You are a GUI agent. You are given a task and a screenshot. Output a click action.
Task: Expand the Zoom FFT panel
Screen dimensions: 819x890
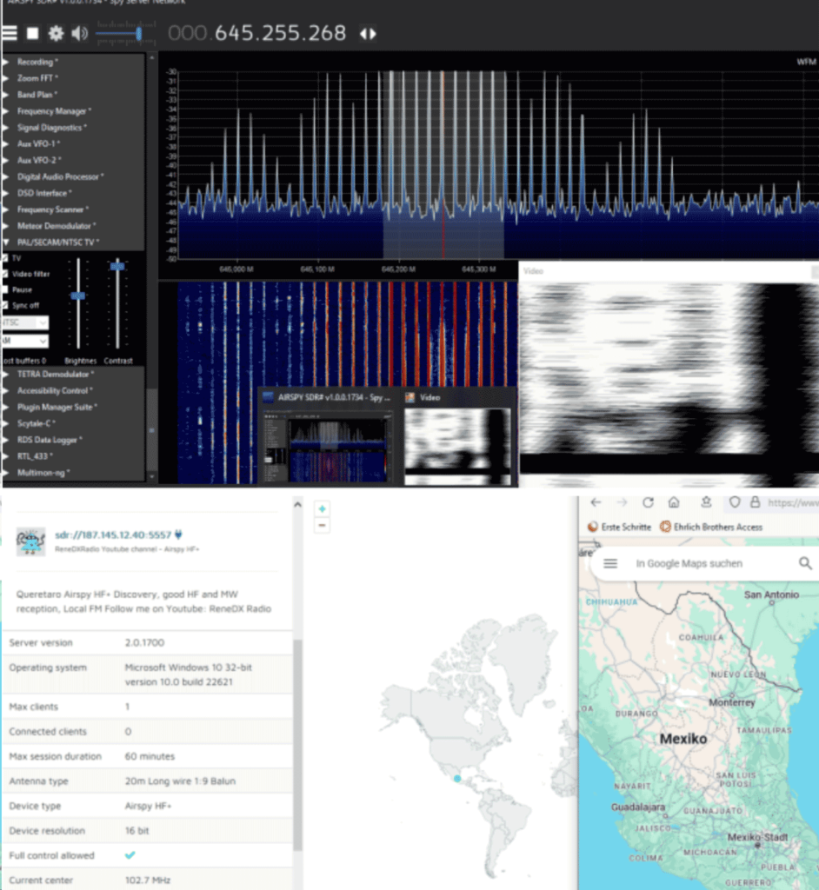pyautogui.click(x=37, y=78)
